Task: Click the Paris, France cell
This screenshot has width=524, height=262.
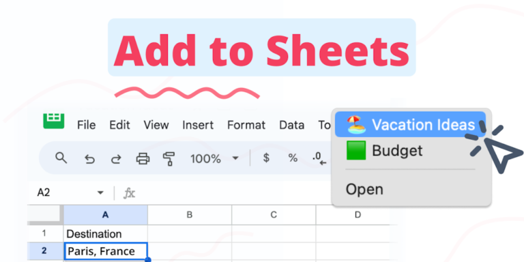Action: point(105,251)
